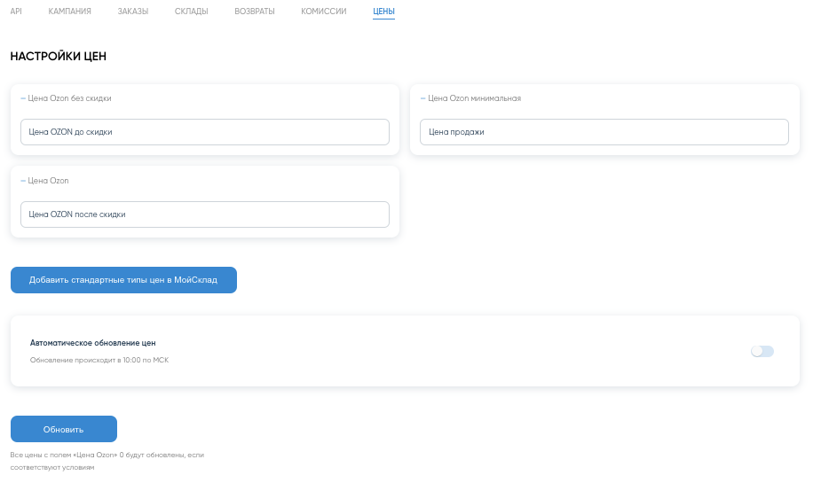Open the 'Цена OZON после скидки' dropdown
The height and width of the screenshot is (483, 821).
click(x=205, y=214)
